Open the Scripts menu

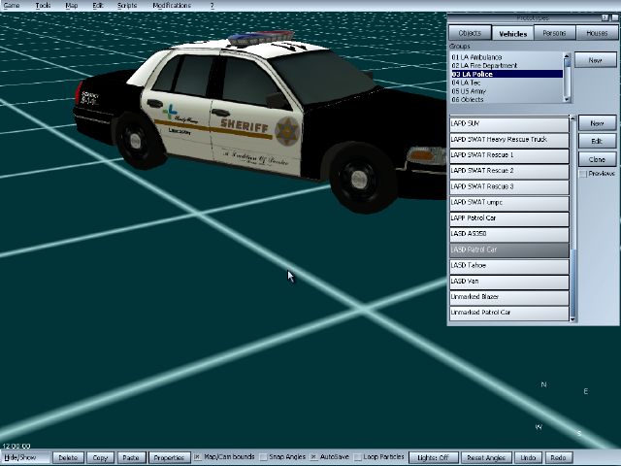127,6
